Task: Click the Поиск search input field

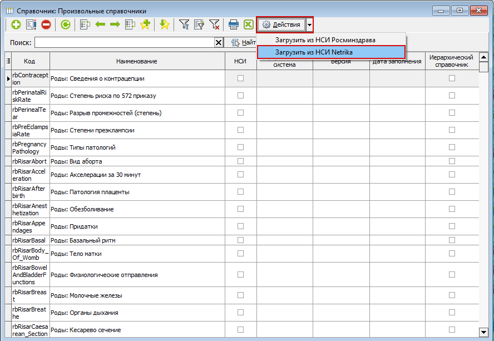Action: (125, 42)
